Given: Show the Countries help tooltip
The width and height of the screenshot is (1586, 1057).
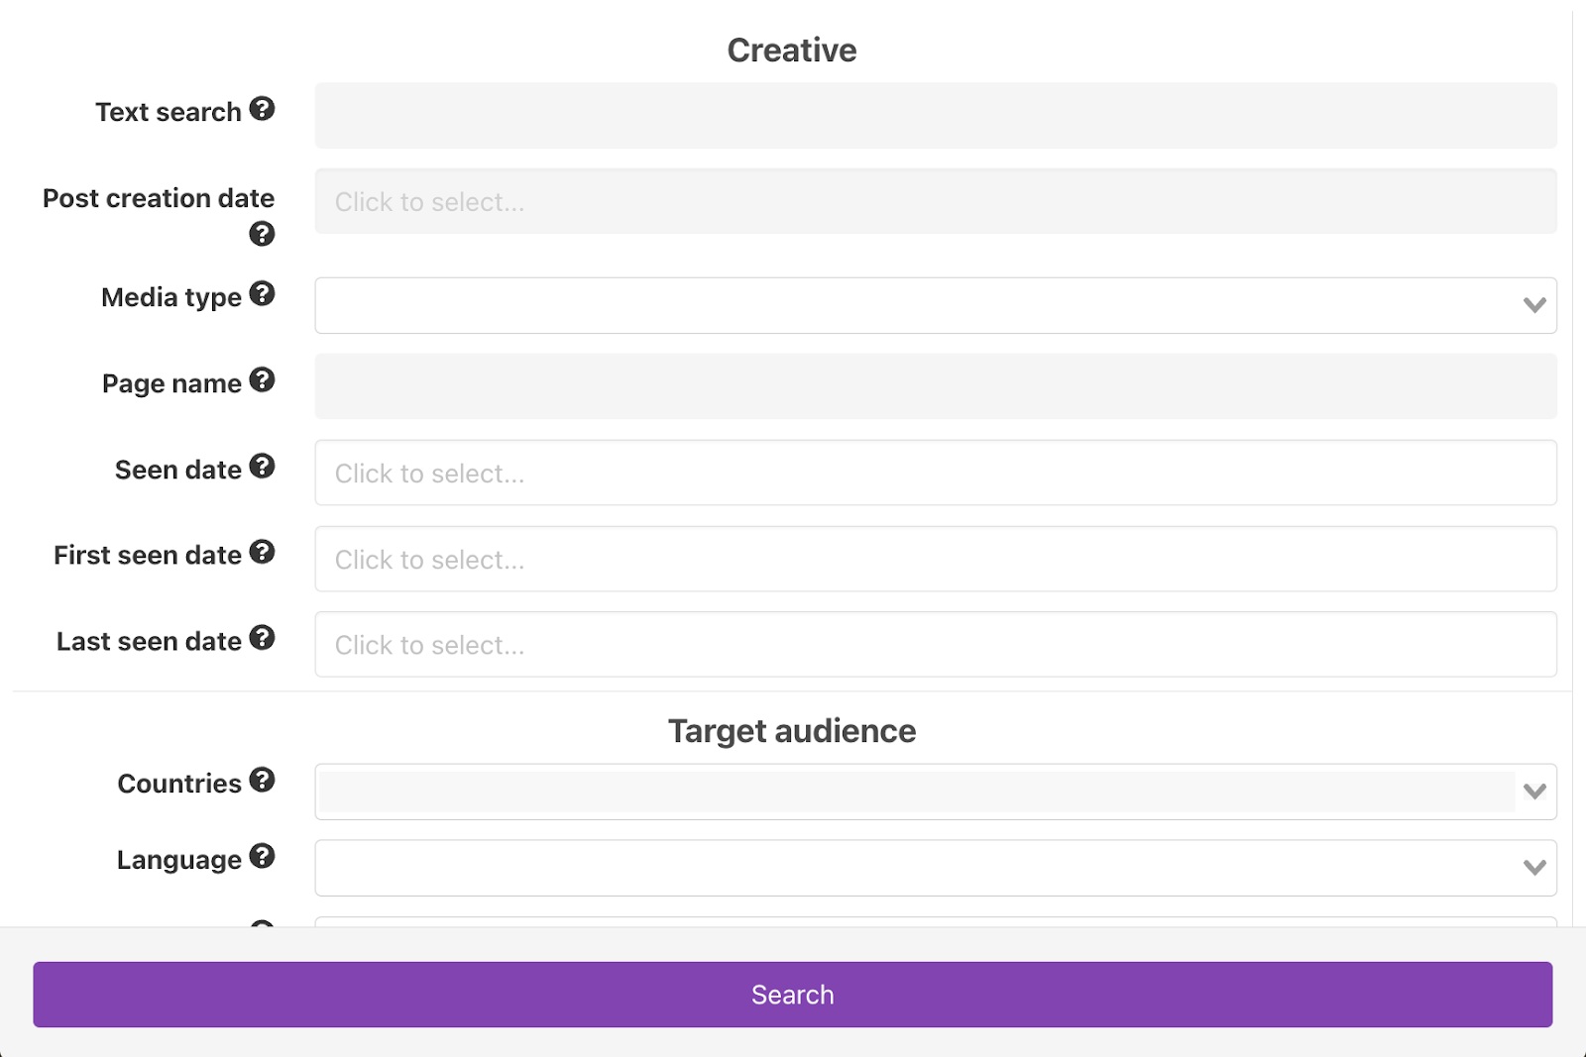Looking at the screenshot, I should (262, 781).
